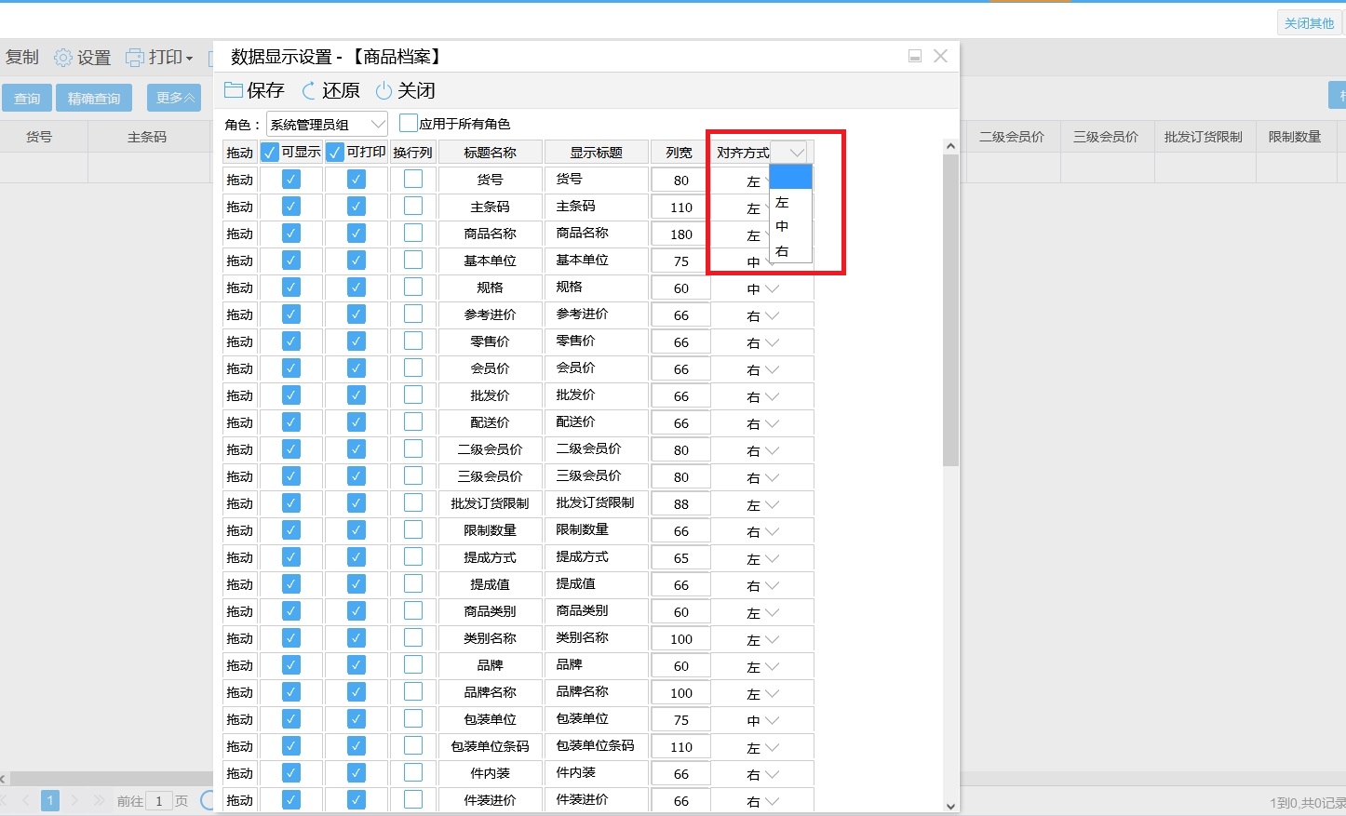
Task: Click the dialog's vertical scrollbar thumb
Action: click(950, 307)
